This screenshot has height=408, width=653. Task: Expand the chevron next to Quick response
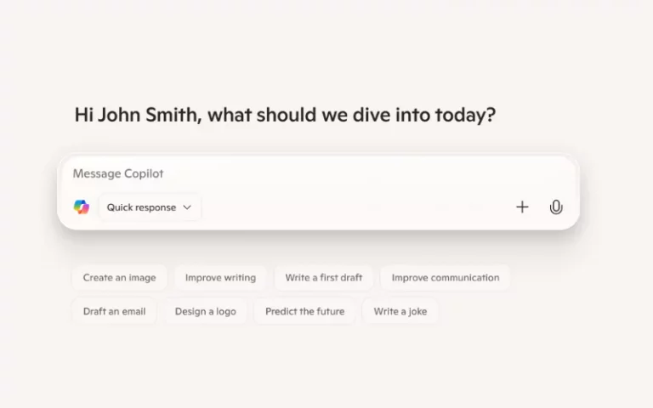coord(187,207)
